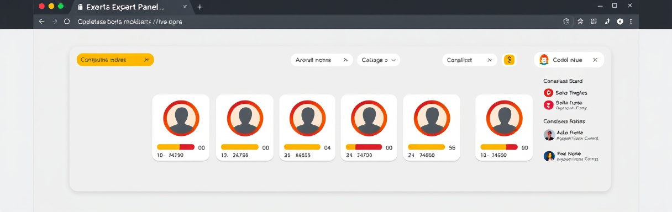Image resolution: width=672 pixels, height=212 pixels.
Task: Open the 'Cattage' dropdown
Action: [x=379, y=60]
